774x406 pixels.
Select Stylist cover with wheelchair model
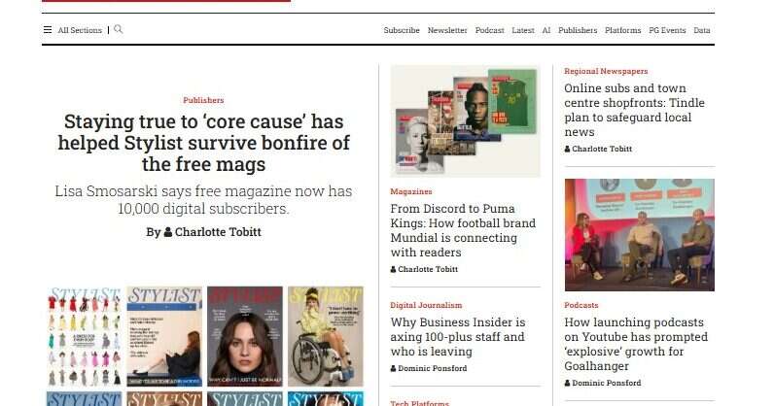[326, 336]
